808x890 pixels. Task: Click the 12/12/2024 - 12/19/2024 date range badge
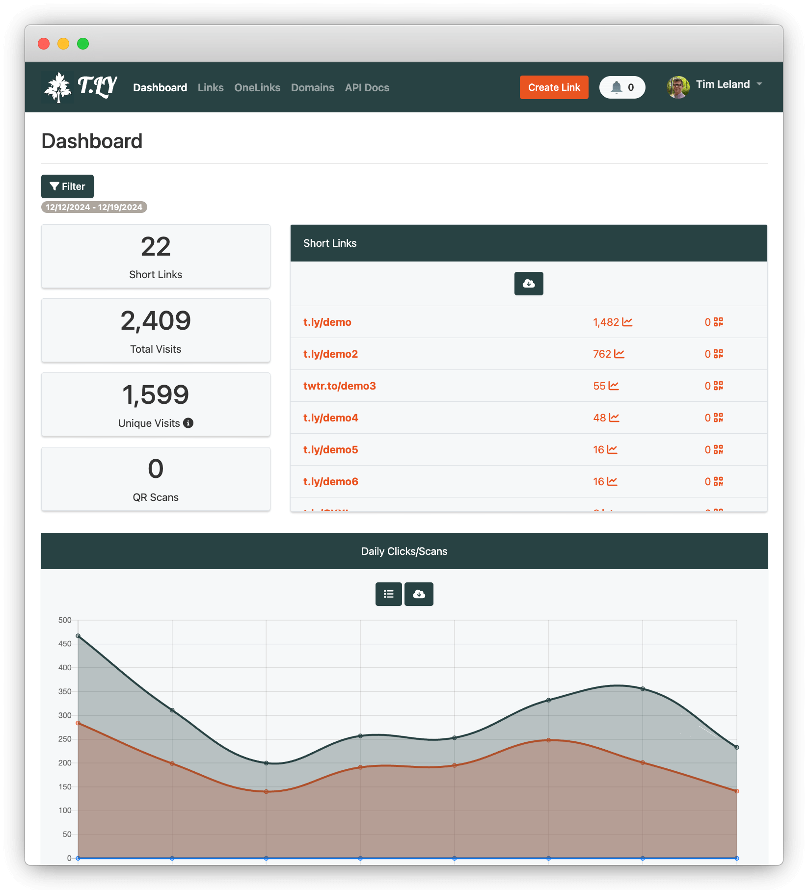93,207
